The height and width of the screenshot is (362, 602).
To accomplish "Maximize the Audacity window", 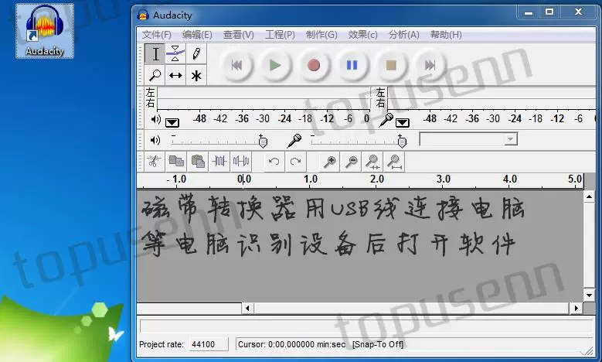I will pyautogui.click(x=549, y=12).
